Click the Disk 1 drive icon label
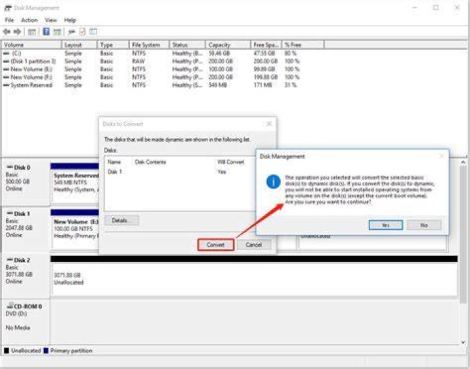This screenshot has height=369, width=470. pyautogui.click(x=18, y=214)
